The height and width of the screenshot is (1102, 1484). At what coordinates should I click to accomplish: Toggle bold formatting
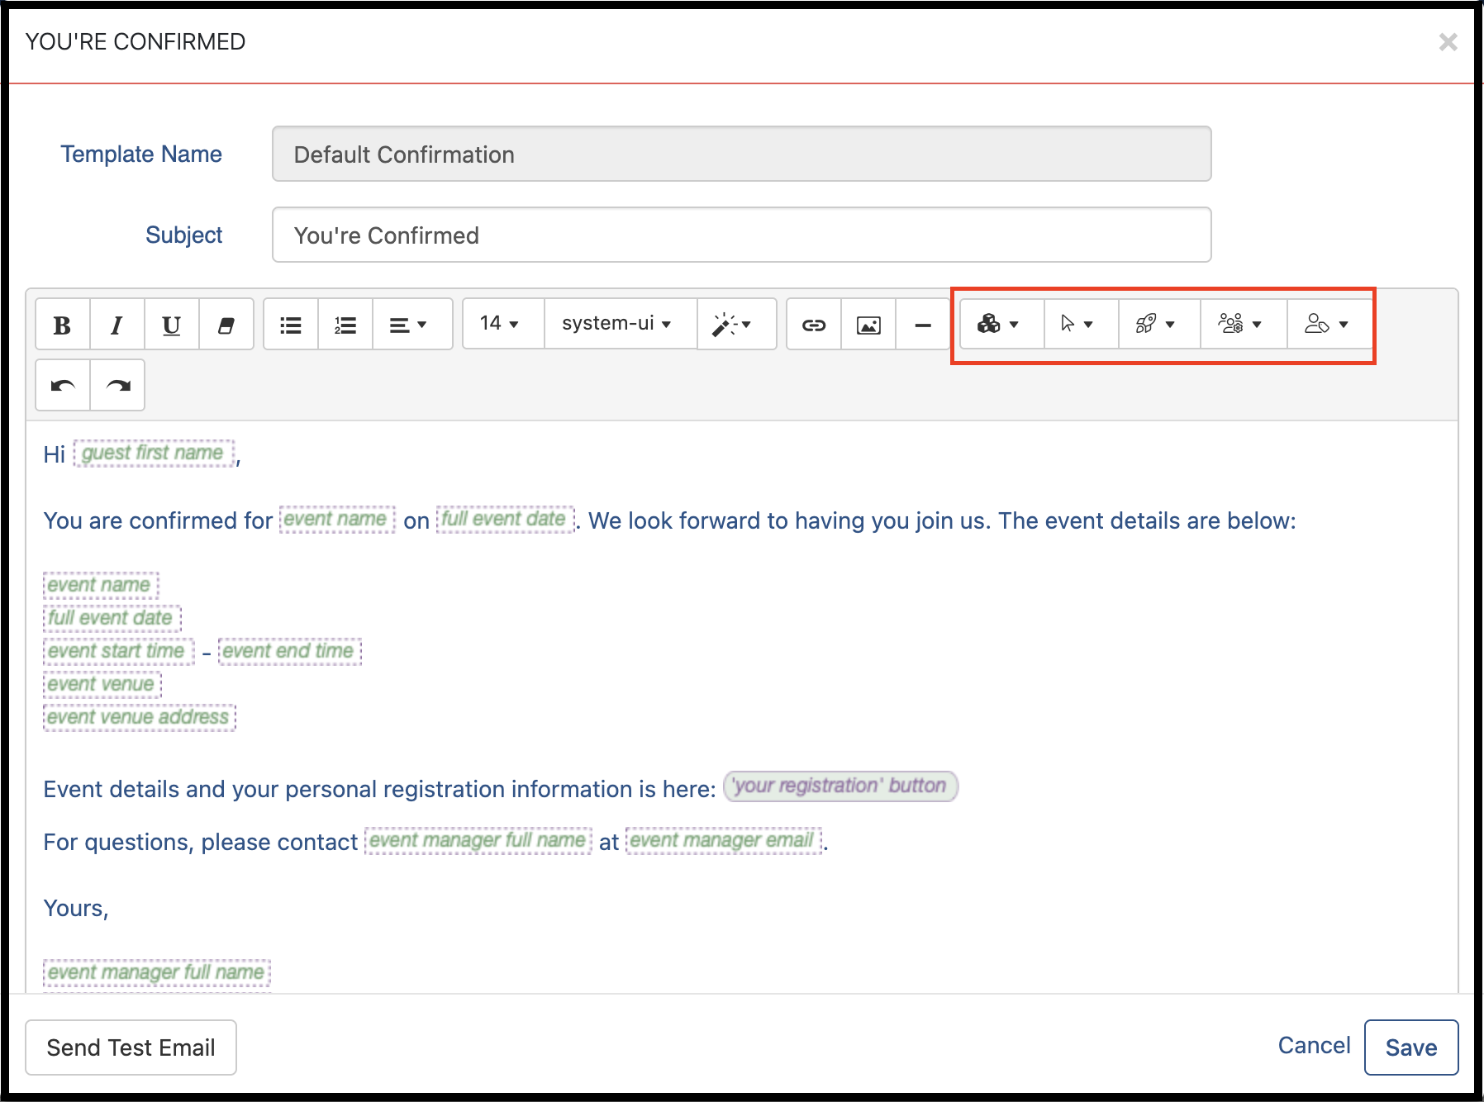click(62, 325)
